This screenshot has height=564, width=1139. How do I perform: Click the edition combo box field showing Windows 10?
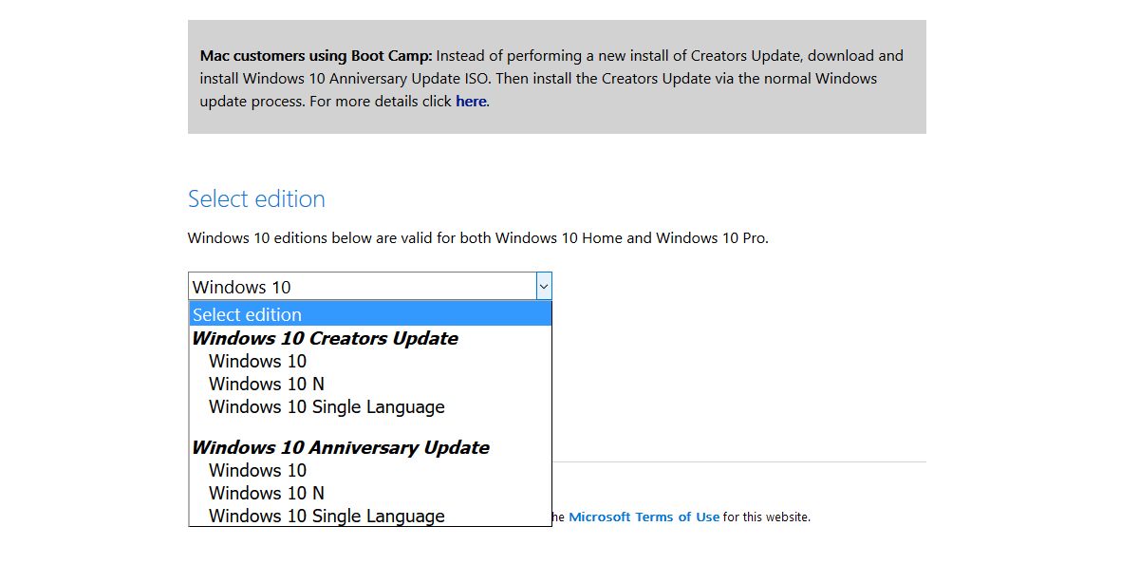click(x=361, y=287)
